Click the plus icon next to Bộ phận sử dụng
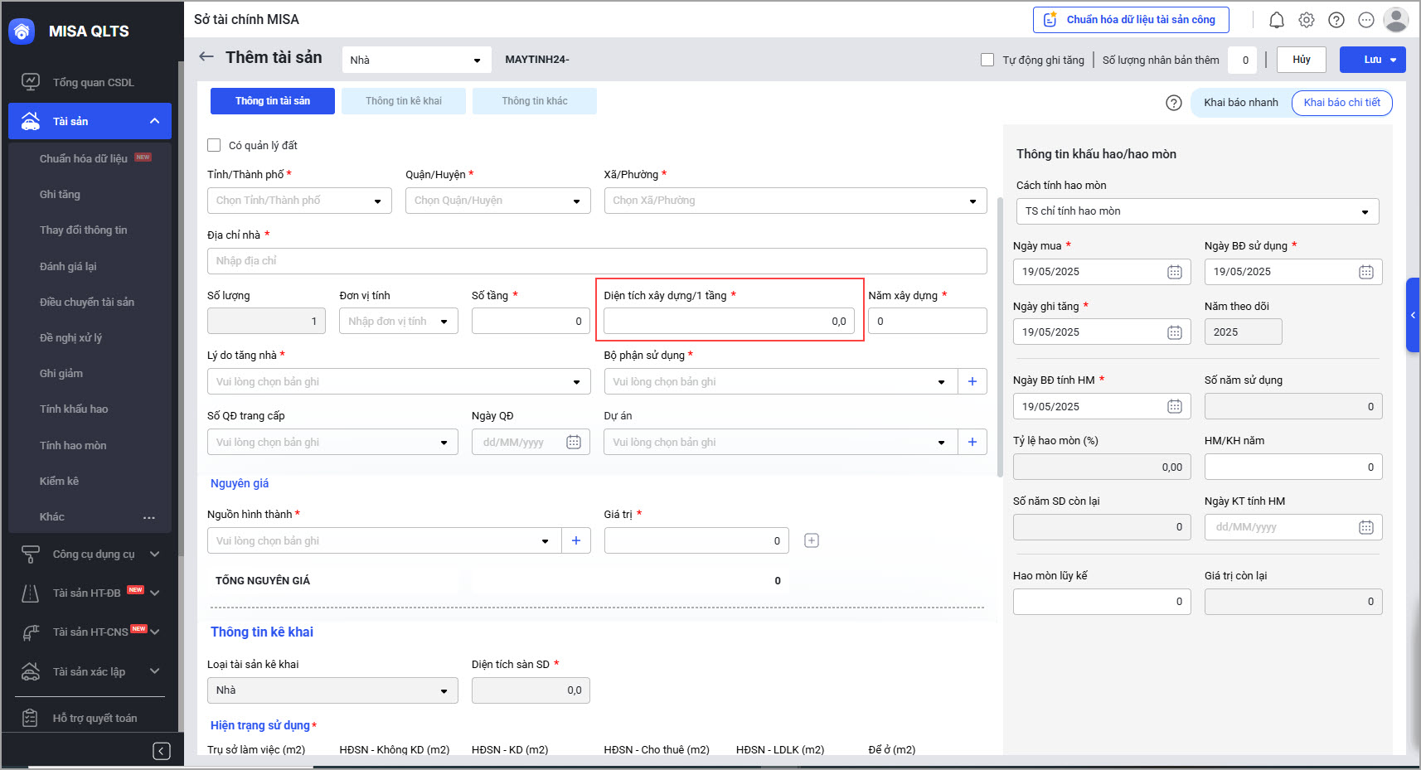Screen dimensions: 1421x770 pyautogui.click(x=972, y=382)
